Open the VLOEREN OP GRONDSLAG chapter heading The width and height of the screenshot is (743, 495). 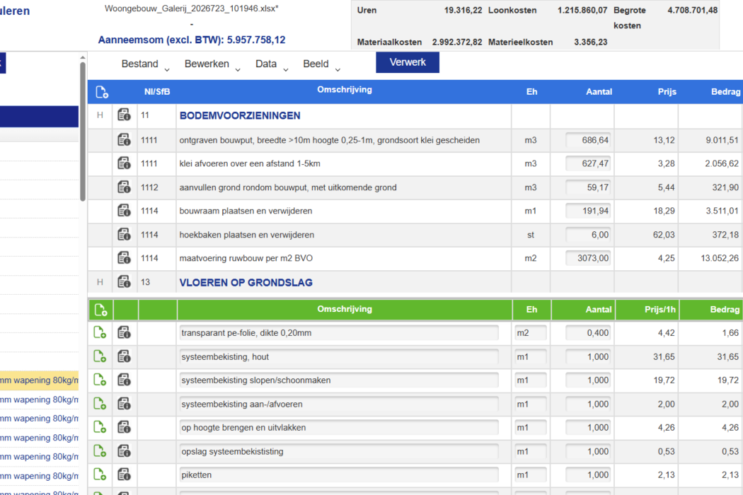(x=246, y=283)
